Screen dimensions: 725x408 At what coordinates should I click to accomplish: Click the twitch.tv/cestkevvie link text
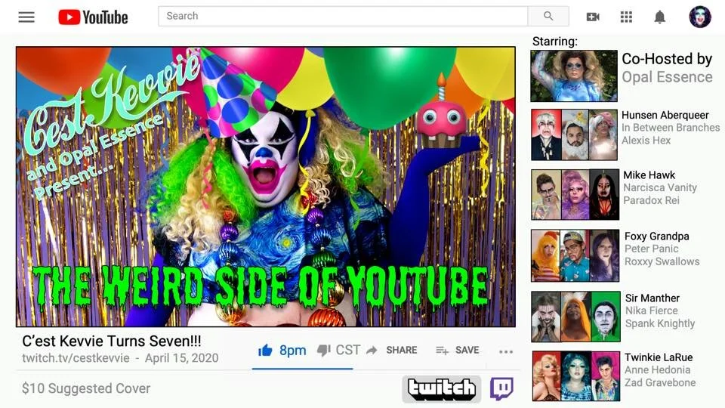pos(76,358)
